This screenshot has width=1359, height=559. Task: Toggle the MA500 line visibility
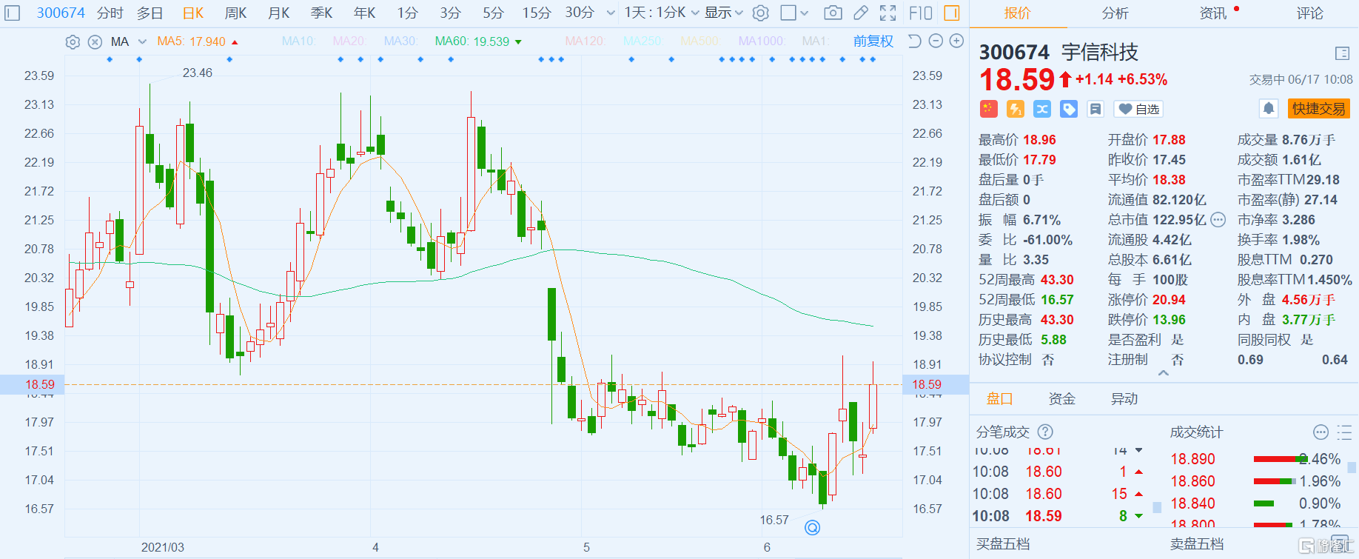pos(700,41)
